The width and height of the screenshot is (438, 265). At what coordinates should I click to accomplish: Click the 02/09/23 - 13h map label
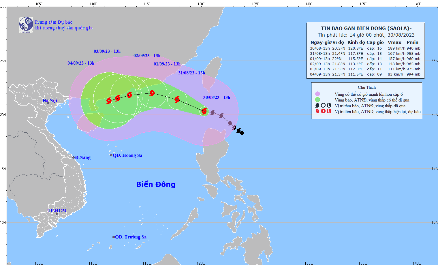pyautogui.click(x=147, y=56)
